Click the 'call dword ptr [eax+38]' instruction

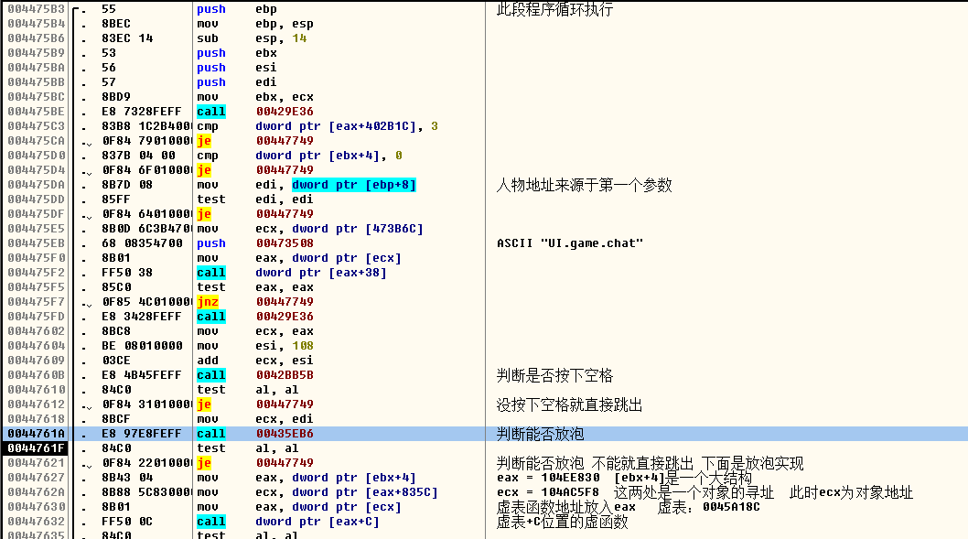coord(291,273)
